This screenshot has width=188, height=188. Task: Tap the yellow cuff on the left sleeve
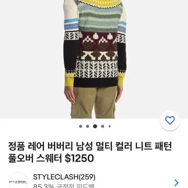tap(69, 80)
